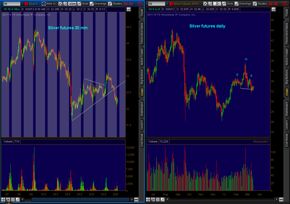Click left scroll arrow under left chart
Screen dimensions: 290x204
click(22, 199)
